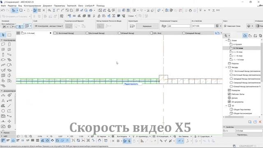Click the Publisher Sets icon in Navigator

point(260,36)
